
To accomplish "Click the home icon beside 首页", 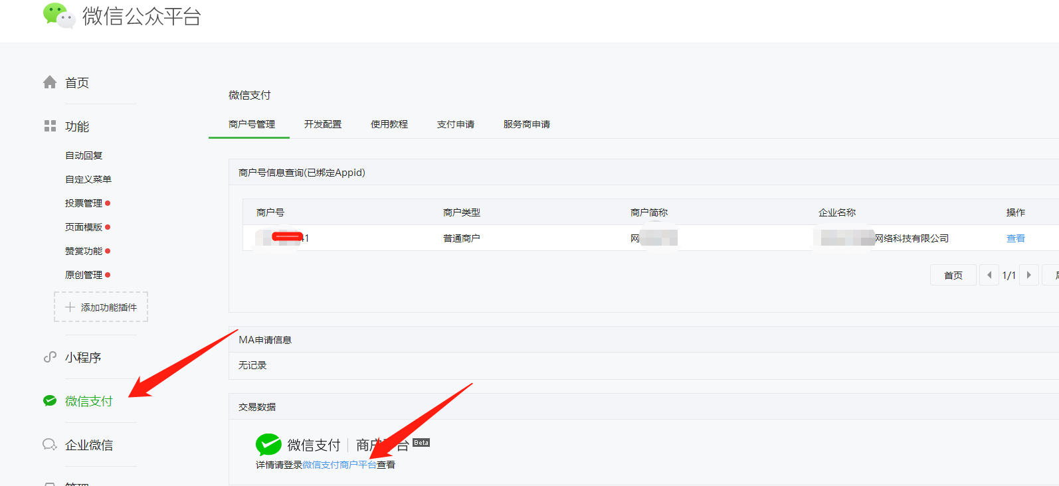I will pos(50,82).
